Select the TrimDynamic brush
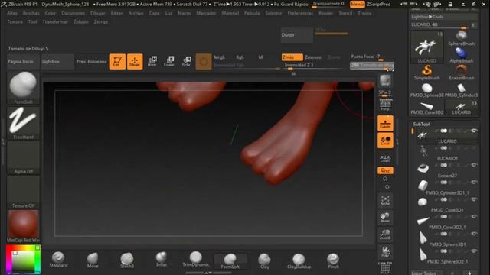Viewport: 490px width, 275px height. (196, 260)
